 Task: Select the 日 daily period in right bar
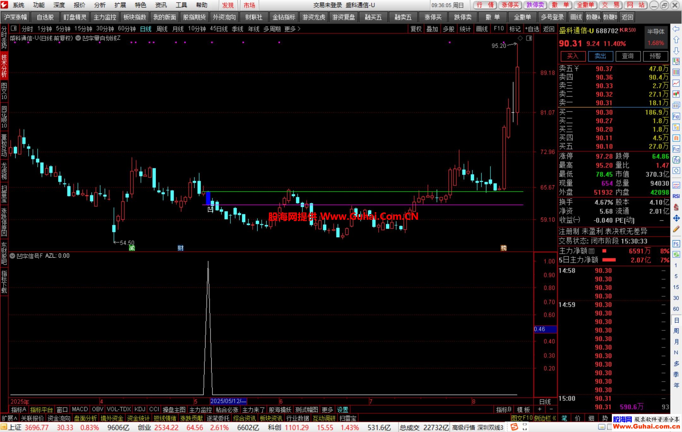point(676,320)
